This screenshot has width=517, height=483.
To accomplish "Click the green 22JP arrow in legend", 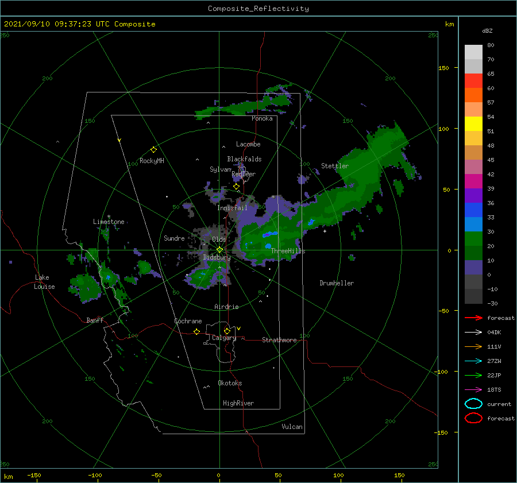I will click(x=473, y=375).
